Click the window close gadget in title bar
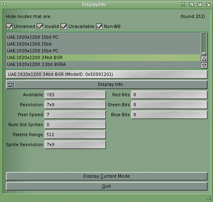This screenshot has width=213, height=202. tap(5, 4)
